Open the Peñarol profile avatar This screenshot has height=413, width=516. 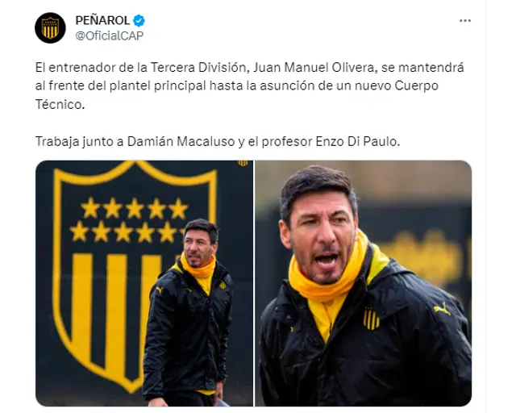click(50, 28)
